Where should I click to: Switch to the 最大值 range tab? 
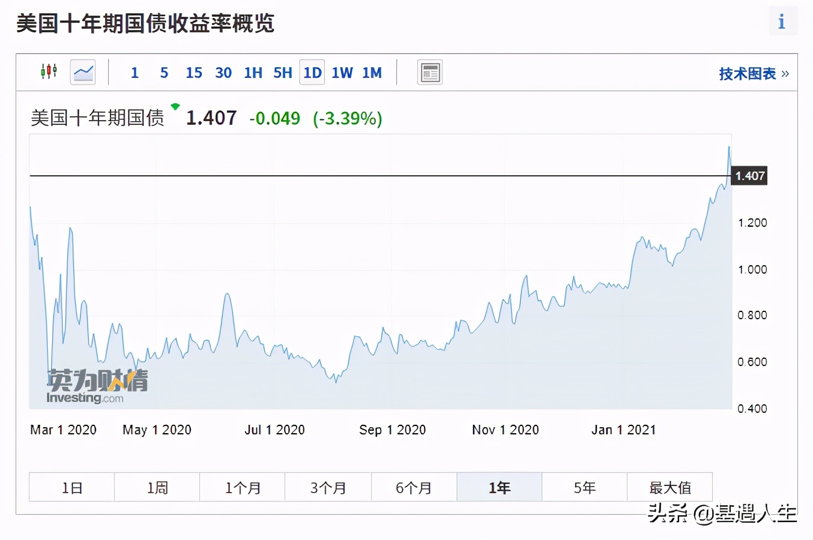point(670,487)
